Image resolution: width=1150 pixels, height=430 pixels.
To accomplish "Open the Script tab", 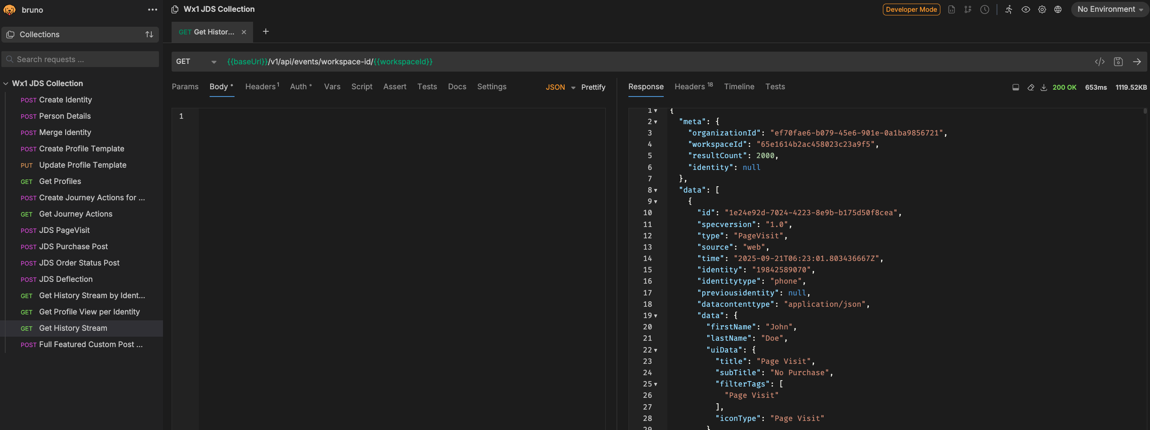I will point(362,87).
